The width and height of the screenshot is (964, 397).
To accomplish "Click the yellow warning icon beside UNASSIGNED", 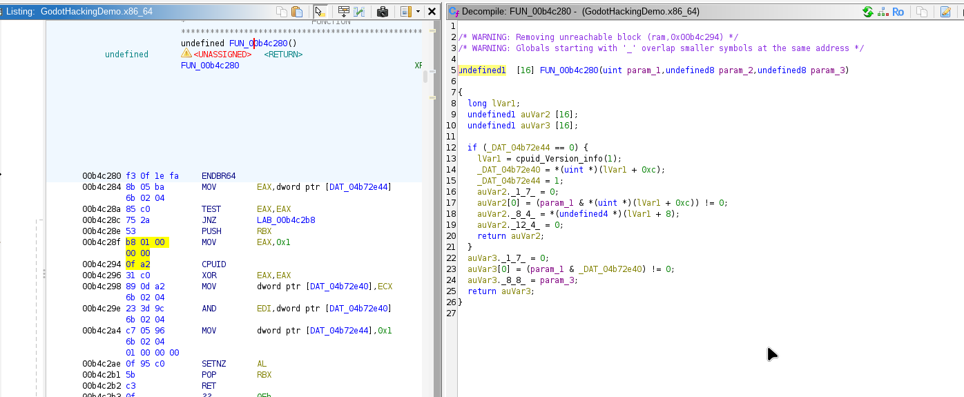I will 186,54.
